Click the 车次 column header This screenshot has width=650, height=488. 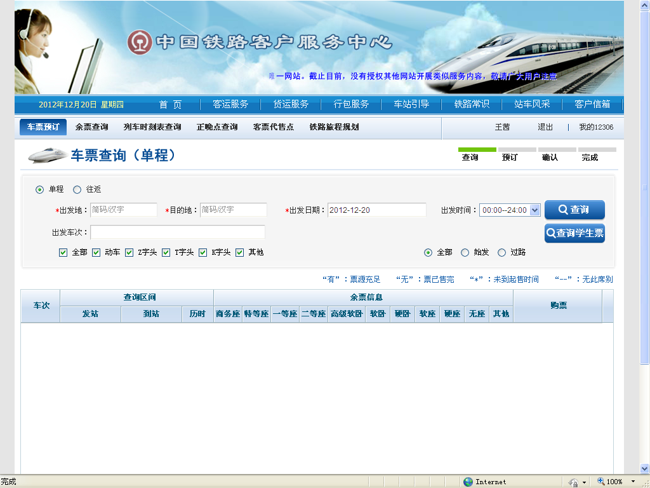coord(41,306)
